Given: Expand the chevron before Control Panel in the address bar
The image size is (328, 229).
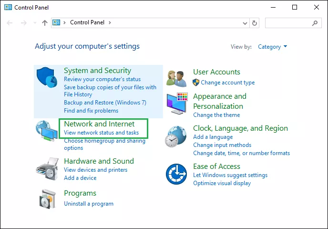Looking at the screenshot, I should pos(64,22).
